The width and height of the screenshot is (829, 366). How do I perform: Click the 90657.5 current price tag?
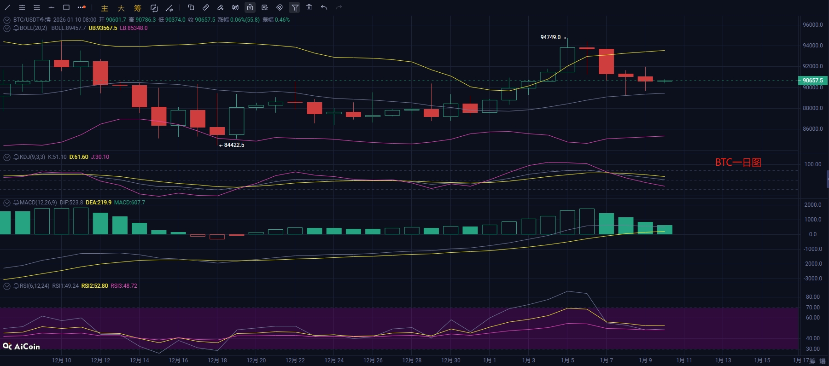812,81
